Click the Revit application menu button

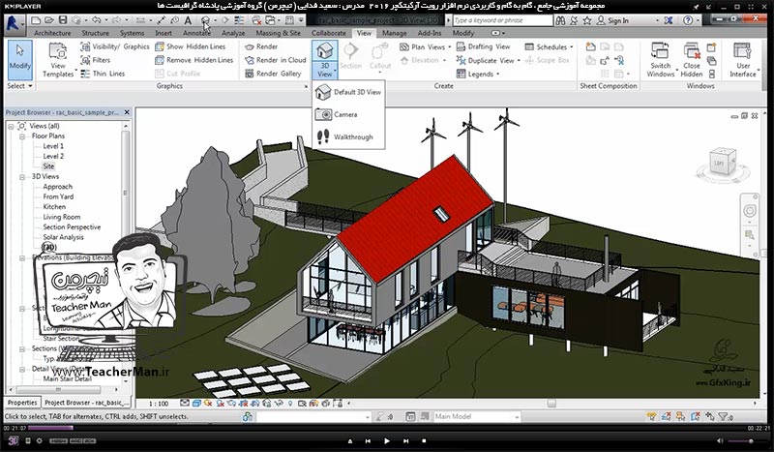pyautogui.click(x=14, y=22)
